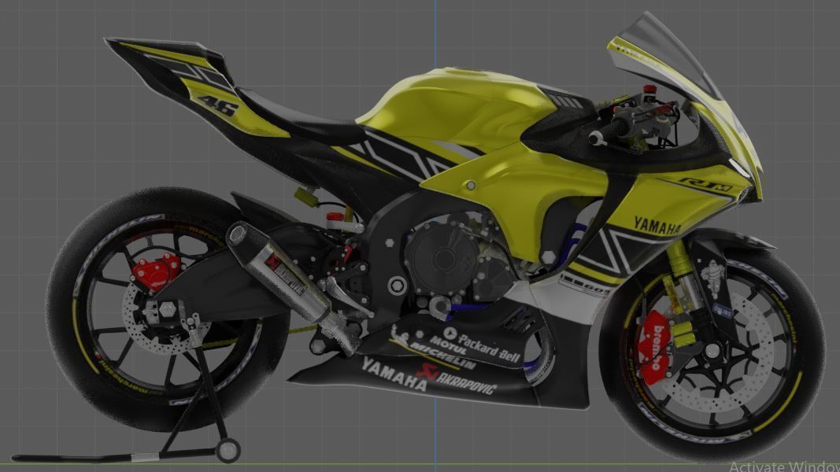The image size is (840, 472).
Task: Click the Michelin man sticker on front fender
Action: [x=712, y=277]
